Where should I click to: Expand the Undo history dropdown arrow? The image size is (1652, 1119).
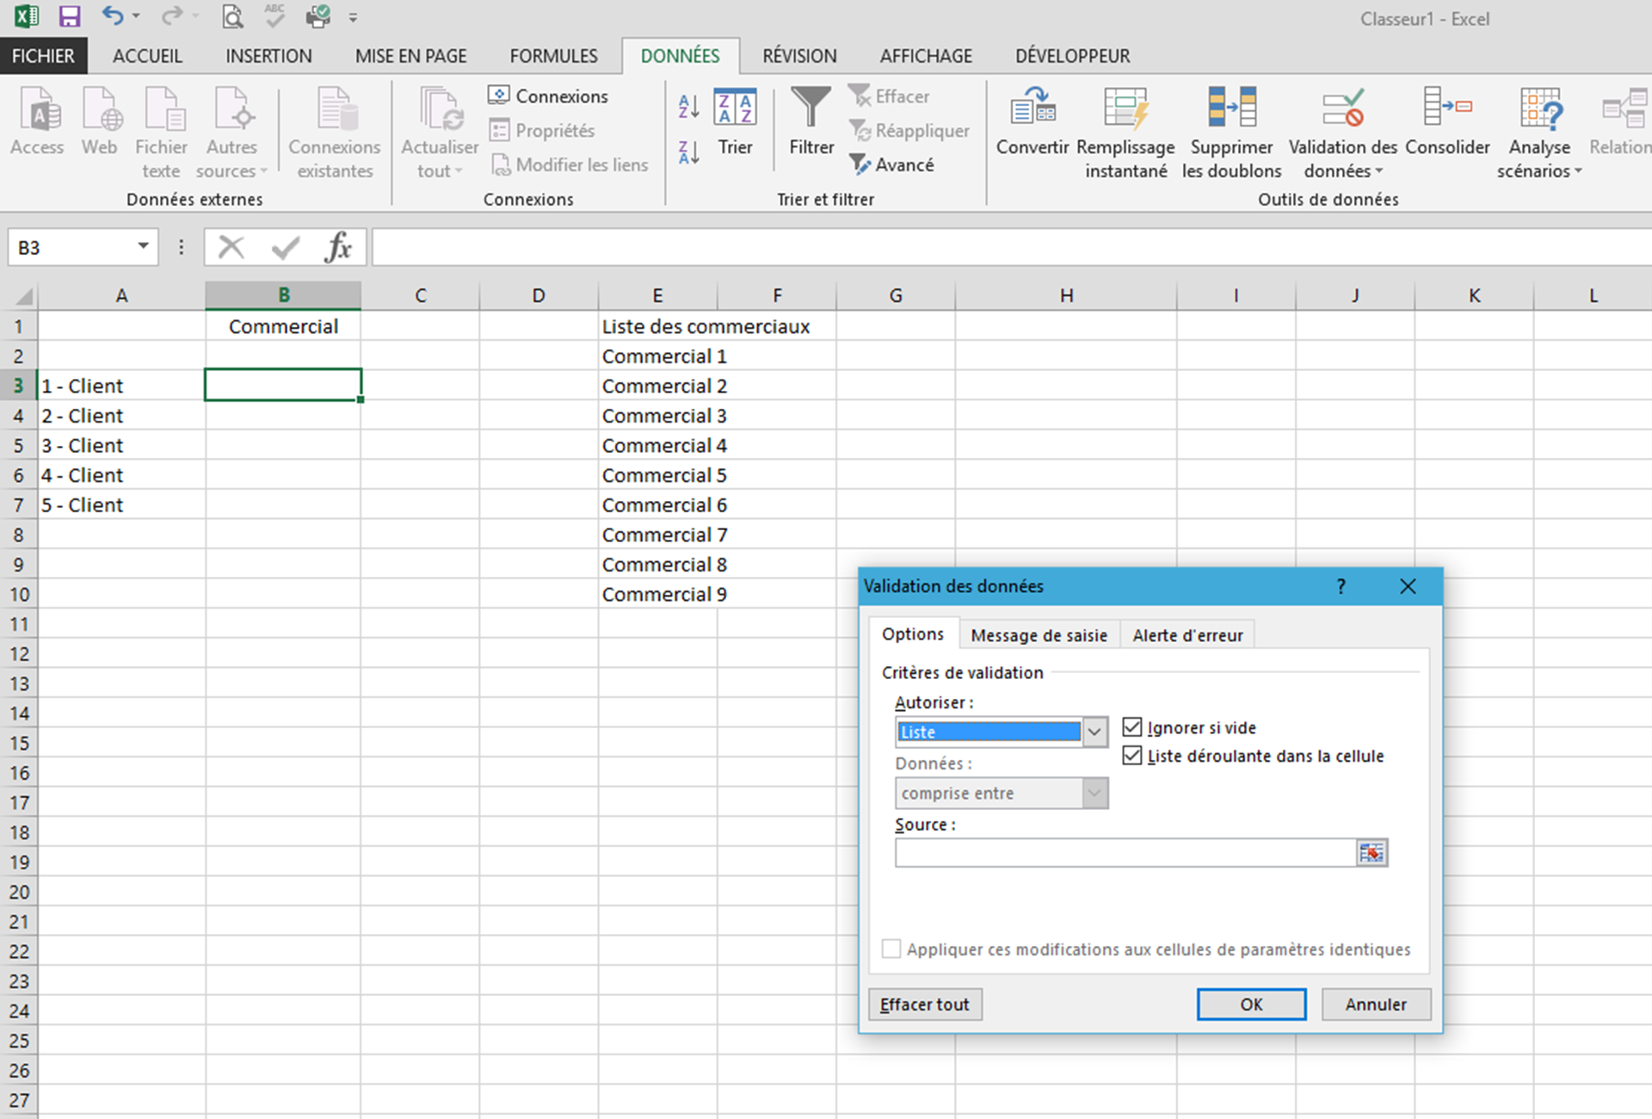[136, 17]
